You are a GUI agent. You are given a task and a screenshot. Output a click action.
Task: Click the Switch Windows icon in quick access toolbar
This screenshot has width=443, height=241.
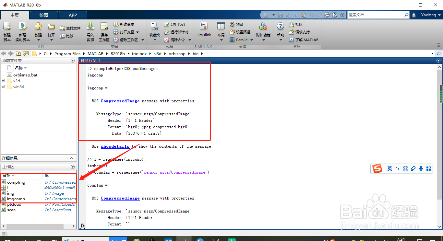click(x=327, y=15)
